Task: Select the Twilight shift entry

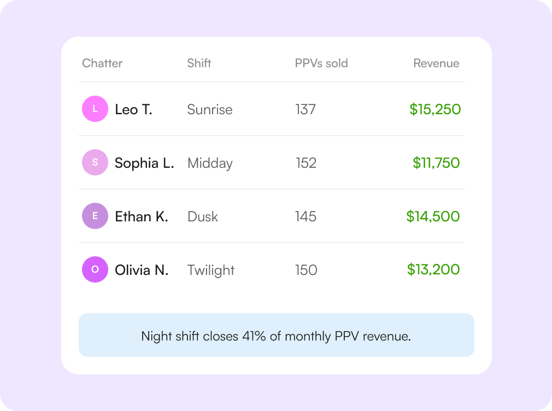Action: click(210, 271)
